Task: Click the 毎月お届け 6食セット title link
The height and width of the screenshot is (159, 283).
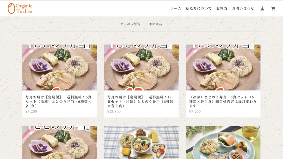Action: [59, 101]
